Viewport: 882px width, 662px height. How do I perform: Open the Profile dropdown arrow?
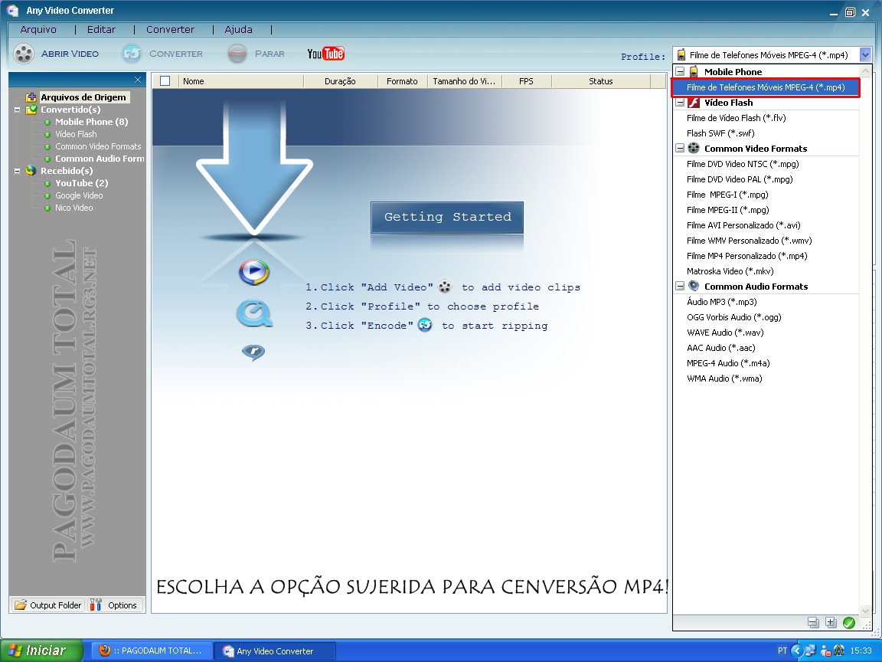865,54
